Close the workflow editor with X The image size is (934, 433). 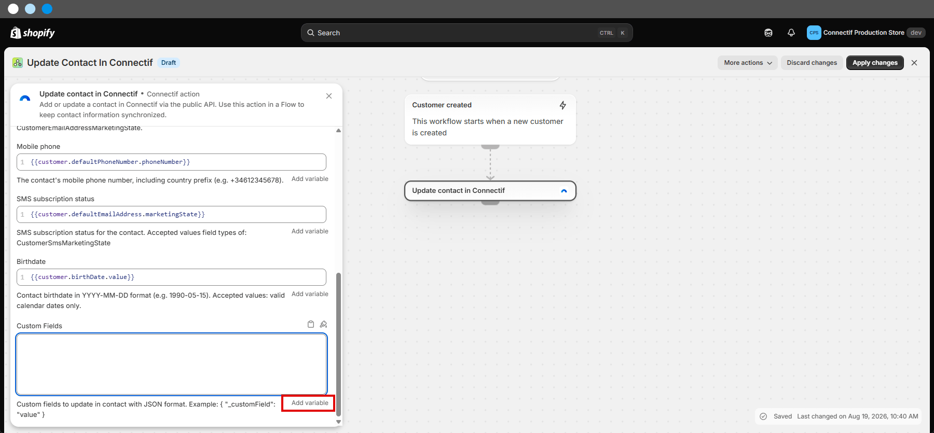click(914, 63)
